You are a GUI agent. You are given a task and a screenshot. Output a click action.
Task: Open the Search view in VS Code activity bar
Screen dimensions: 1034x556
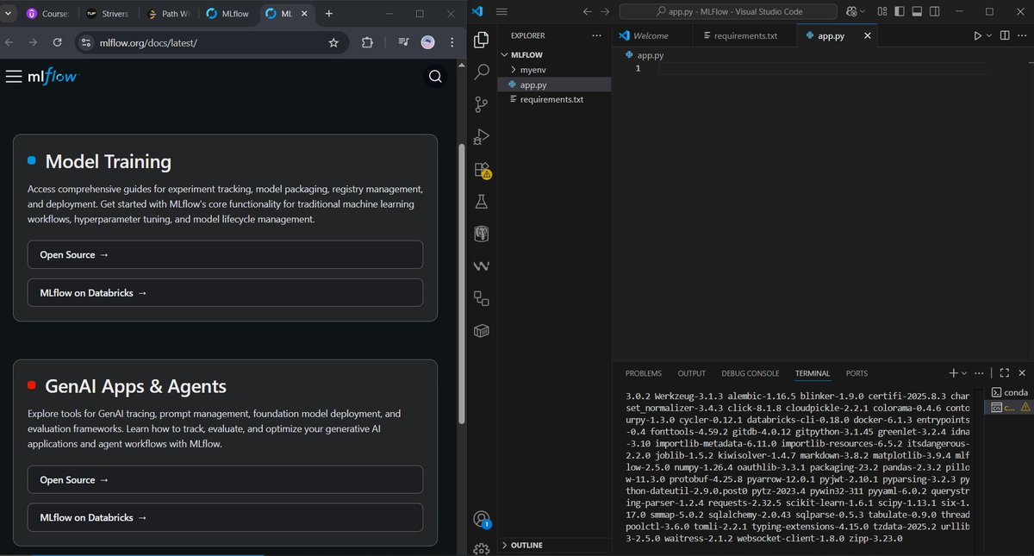(x=482, y=72)
